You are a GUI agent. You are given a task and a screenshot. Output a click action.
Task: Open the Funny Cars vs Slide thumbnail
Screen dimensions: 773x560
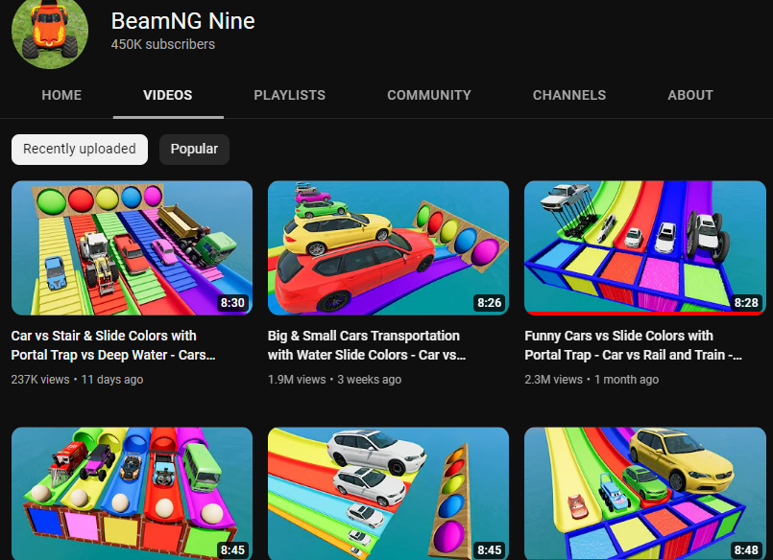point(645,248)
